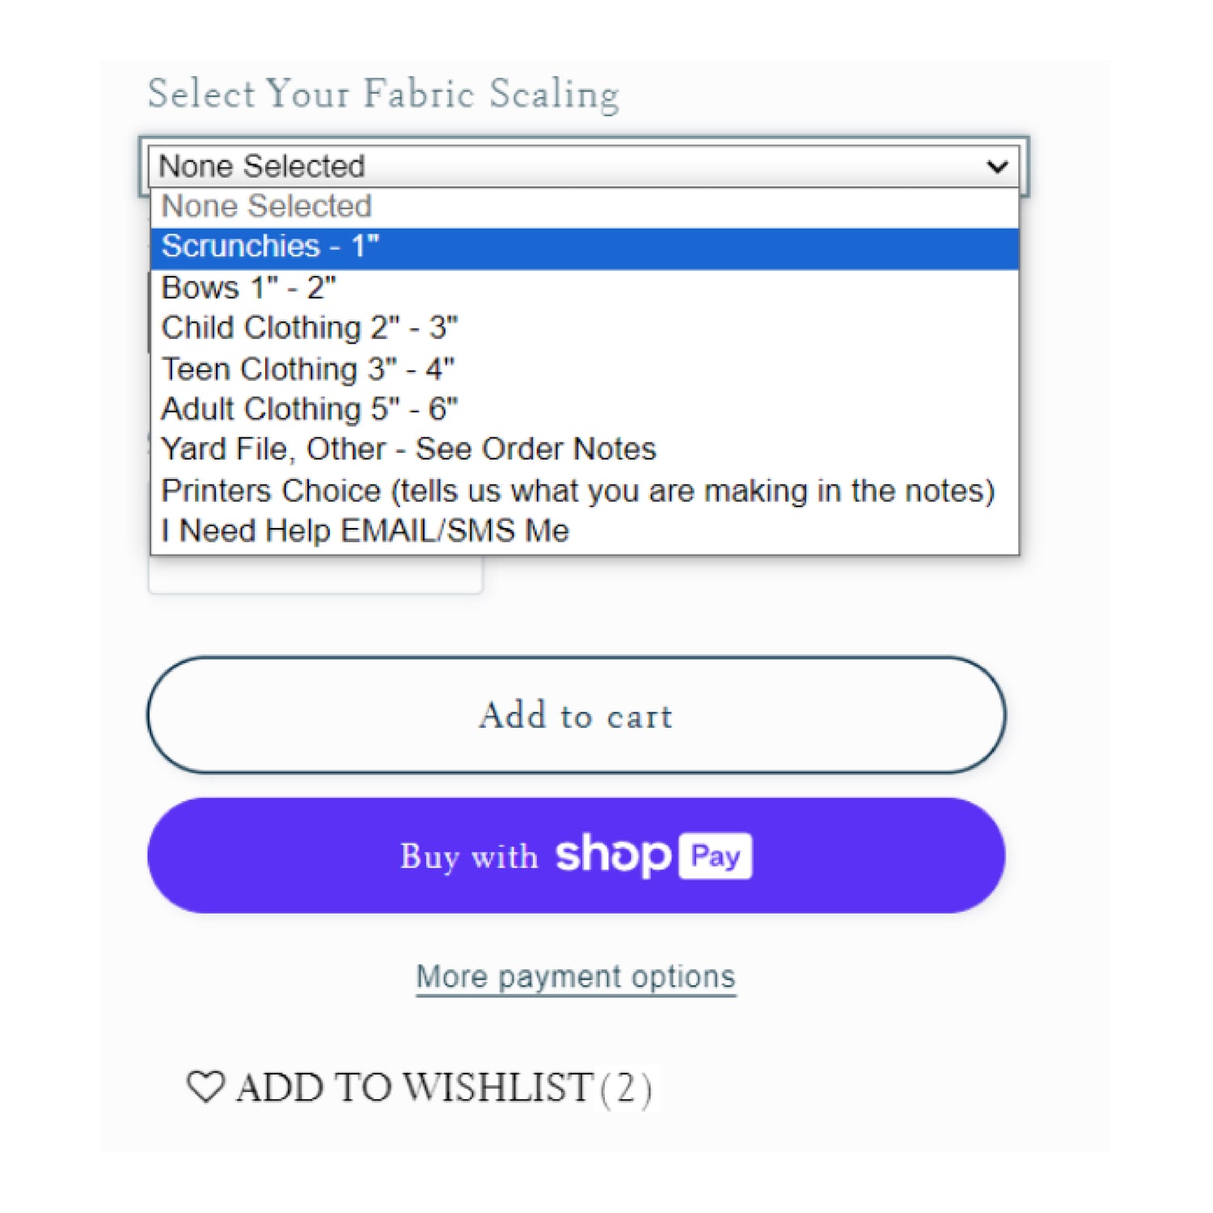This screenshot has height=1213, width=1213.
Task: Click the ADD TO WISHLIST text
Action: pyautogui.click(x=415, y=1088)
